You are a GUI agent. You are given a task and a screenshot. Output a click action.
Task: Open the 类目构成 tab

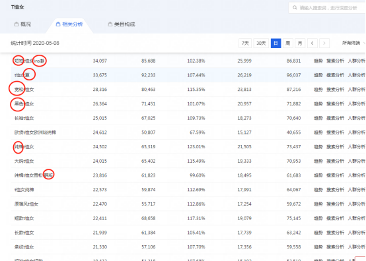point(122,24)
